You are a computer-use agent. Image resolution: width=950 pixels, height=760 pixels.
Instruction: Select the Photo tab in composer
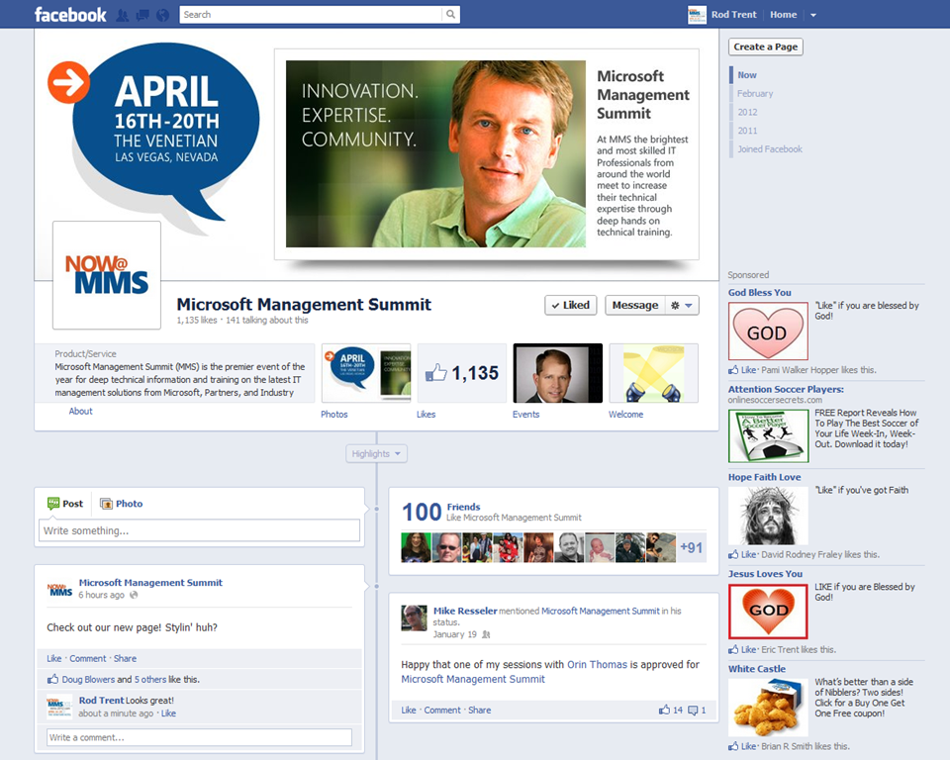(x=122, y=504)
